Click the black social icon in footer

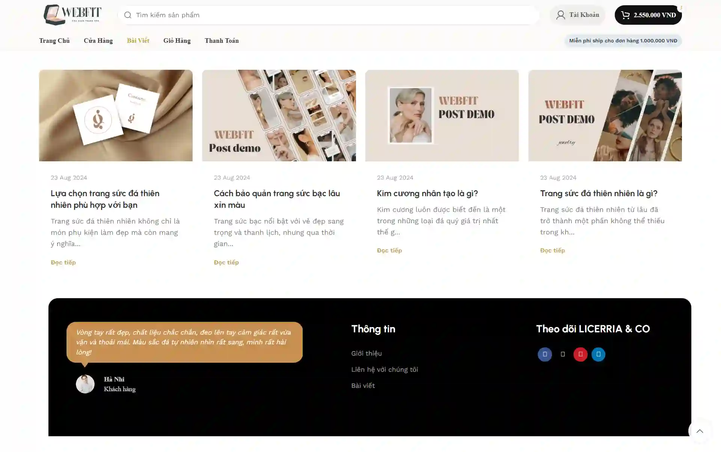point(563,354)
